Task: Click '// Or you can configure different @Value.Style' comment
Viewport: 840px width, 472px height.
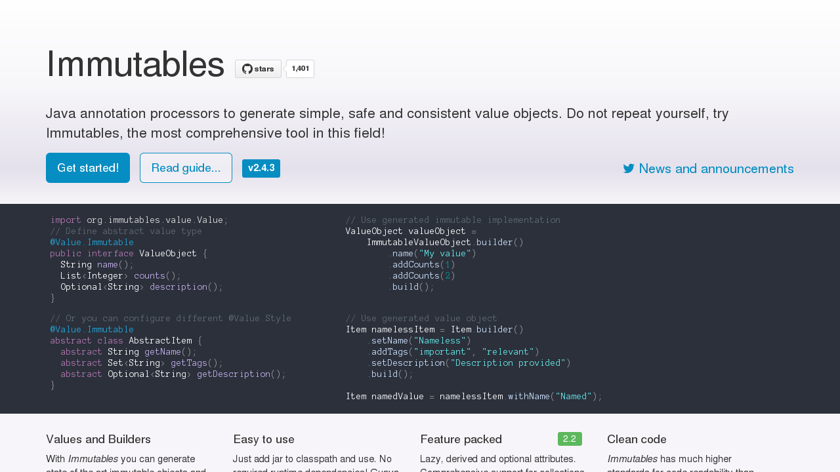Action: (171, 319)
